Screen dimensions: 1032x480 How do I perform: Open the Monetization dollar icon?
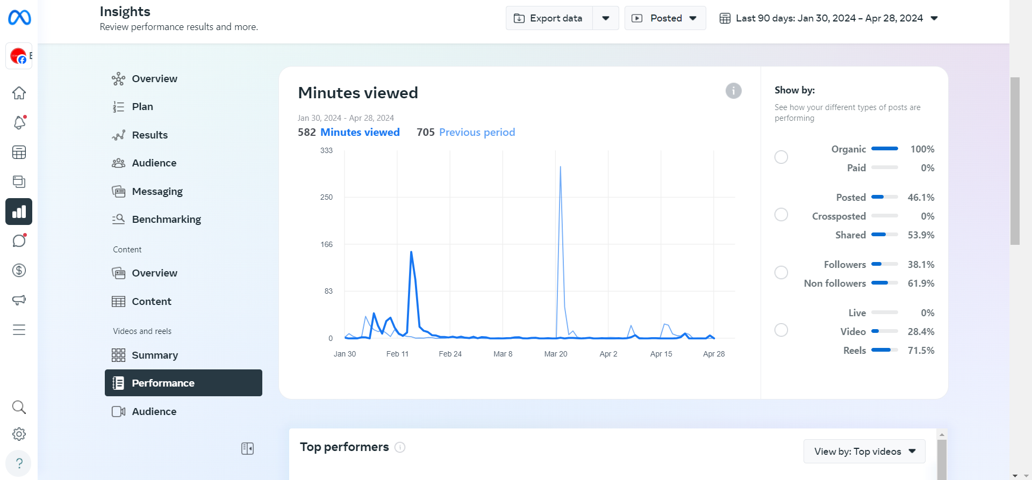click(x=19, y=270)
